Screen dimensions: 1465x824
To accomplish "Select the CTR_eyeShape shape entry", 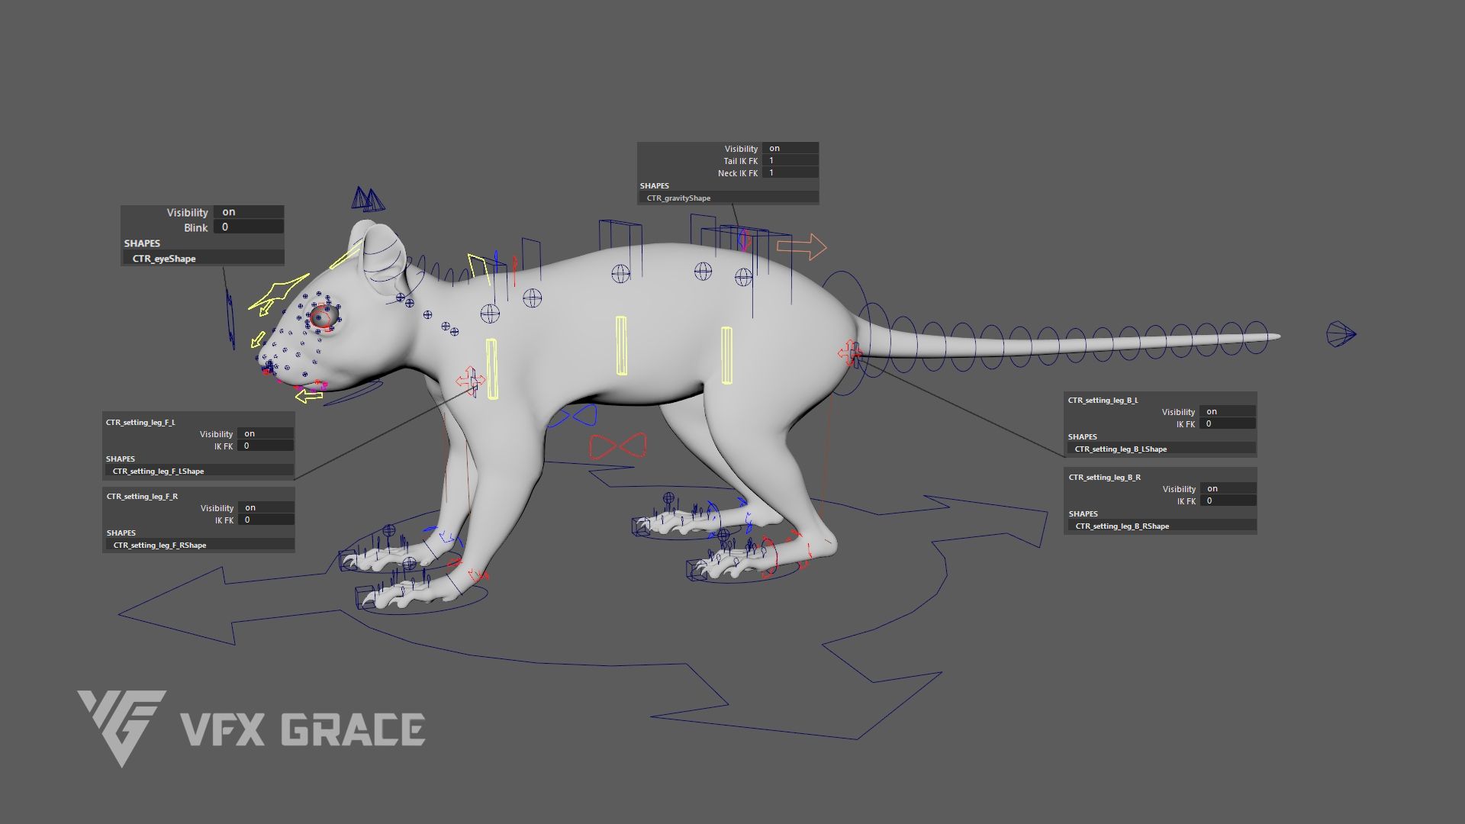I will coord(203,259).
